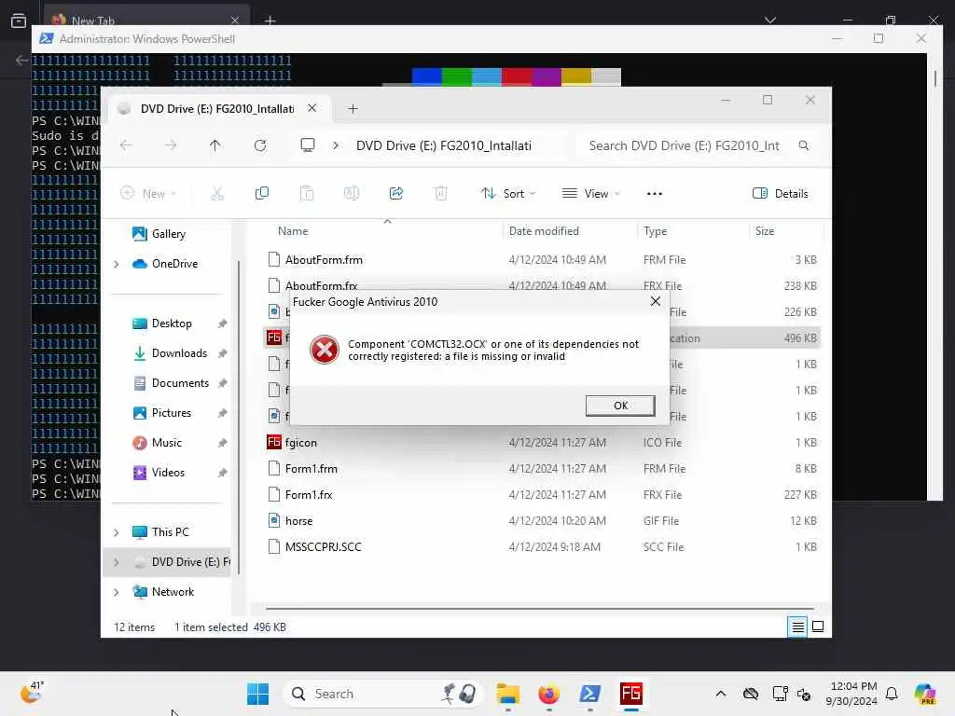
Task: Open OneDrive in the navigation pane
Action: coord(174,264)
